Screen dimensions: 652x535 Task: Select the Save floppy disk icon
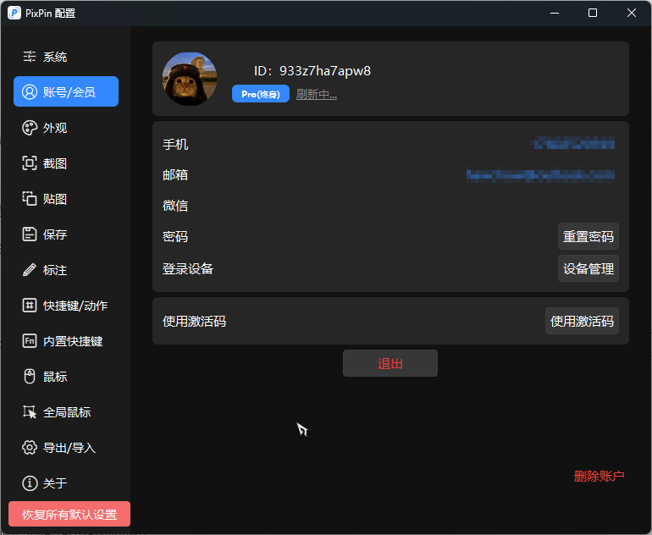30,234
